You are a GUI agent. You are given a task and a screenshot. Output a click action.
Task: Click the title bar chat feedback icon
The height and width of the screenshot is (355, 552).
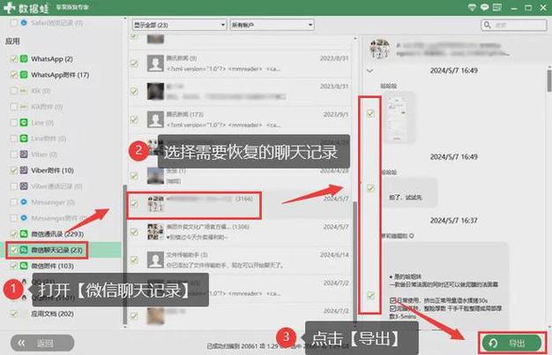[x=484, y=7]
